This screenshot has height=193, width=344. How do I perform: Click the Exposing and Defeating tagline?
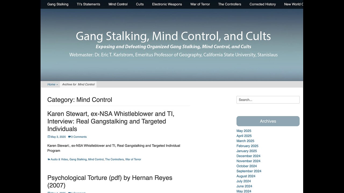tap(173, 47)
